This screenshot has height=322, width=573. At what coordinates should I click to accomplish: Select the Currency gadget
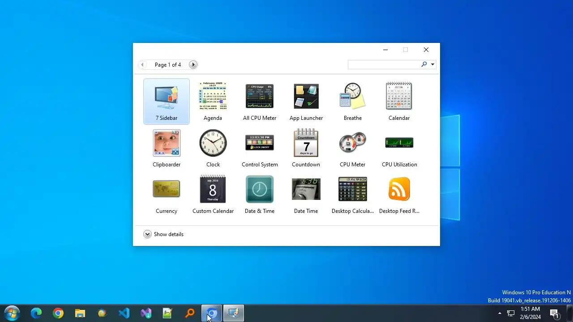click(167, 195)
